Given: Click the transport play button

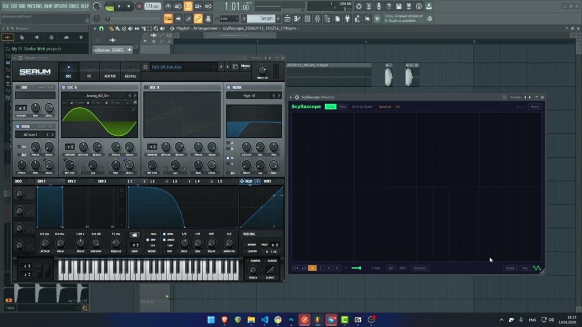Looking at the screenshot, I should pyautogui.click(x=119, y=6).
